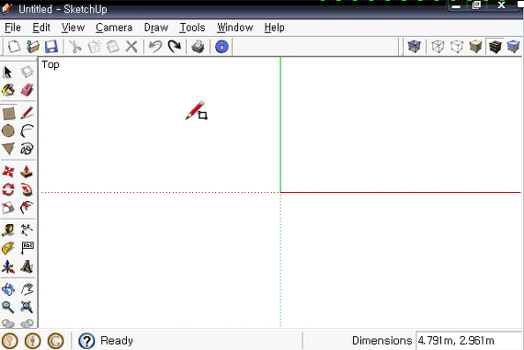Open the Edit menu
This screenshot has width=524, height=350.
click(x=41, y=28)
